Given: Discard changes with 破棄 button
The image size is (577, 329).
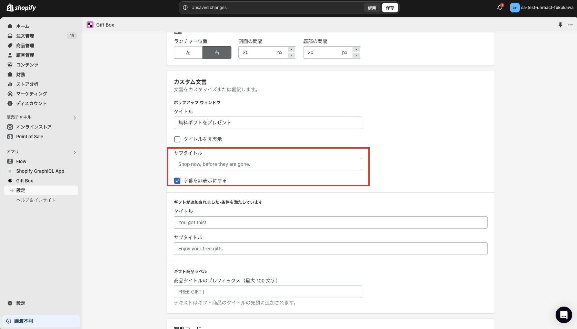Looking at the screenshot, I should pos(372,7).
